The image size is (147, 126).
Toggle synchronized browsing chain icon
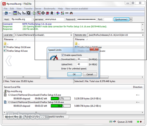(x=67, y=13)
